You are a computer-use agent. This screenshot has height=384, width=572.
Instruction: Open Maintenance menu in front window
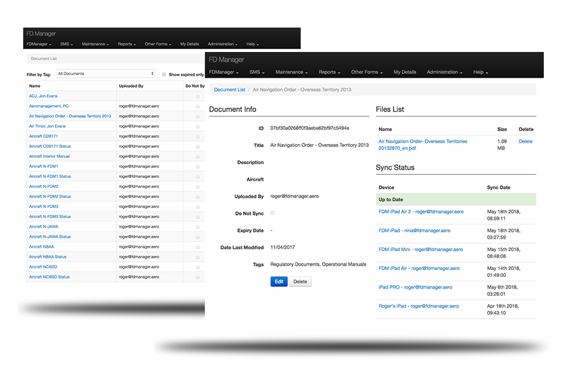point(291,72)
